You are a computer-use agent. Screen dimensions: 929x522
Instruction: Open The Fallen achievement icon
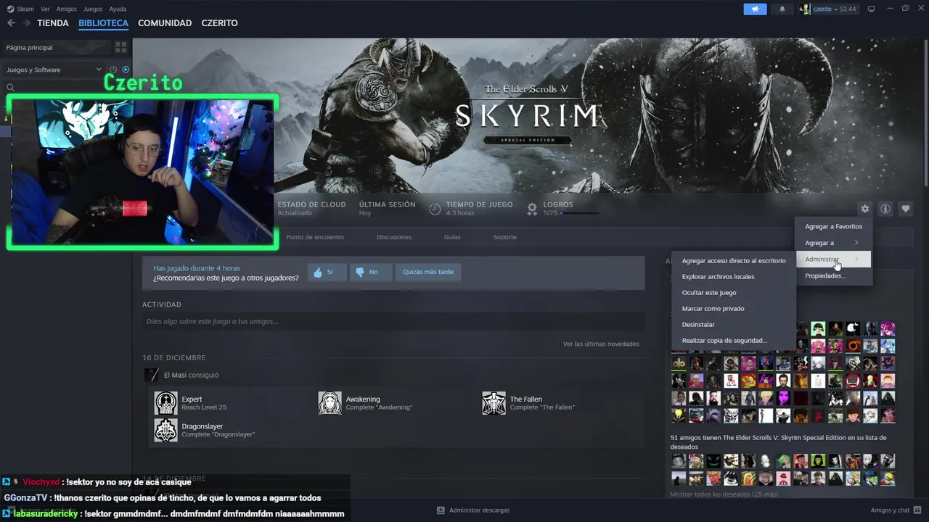pos(494,403)
